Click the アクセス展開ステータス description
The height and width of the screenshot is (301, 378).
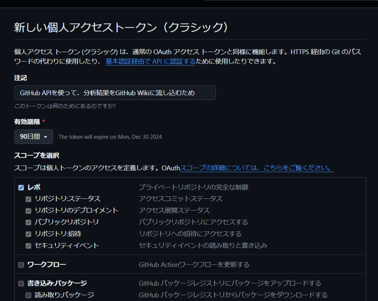click(x=174, y=211)
